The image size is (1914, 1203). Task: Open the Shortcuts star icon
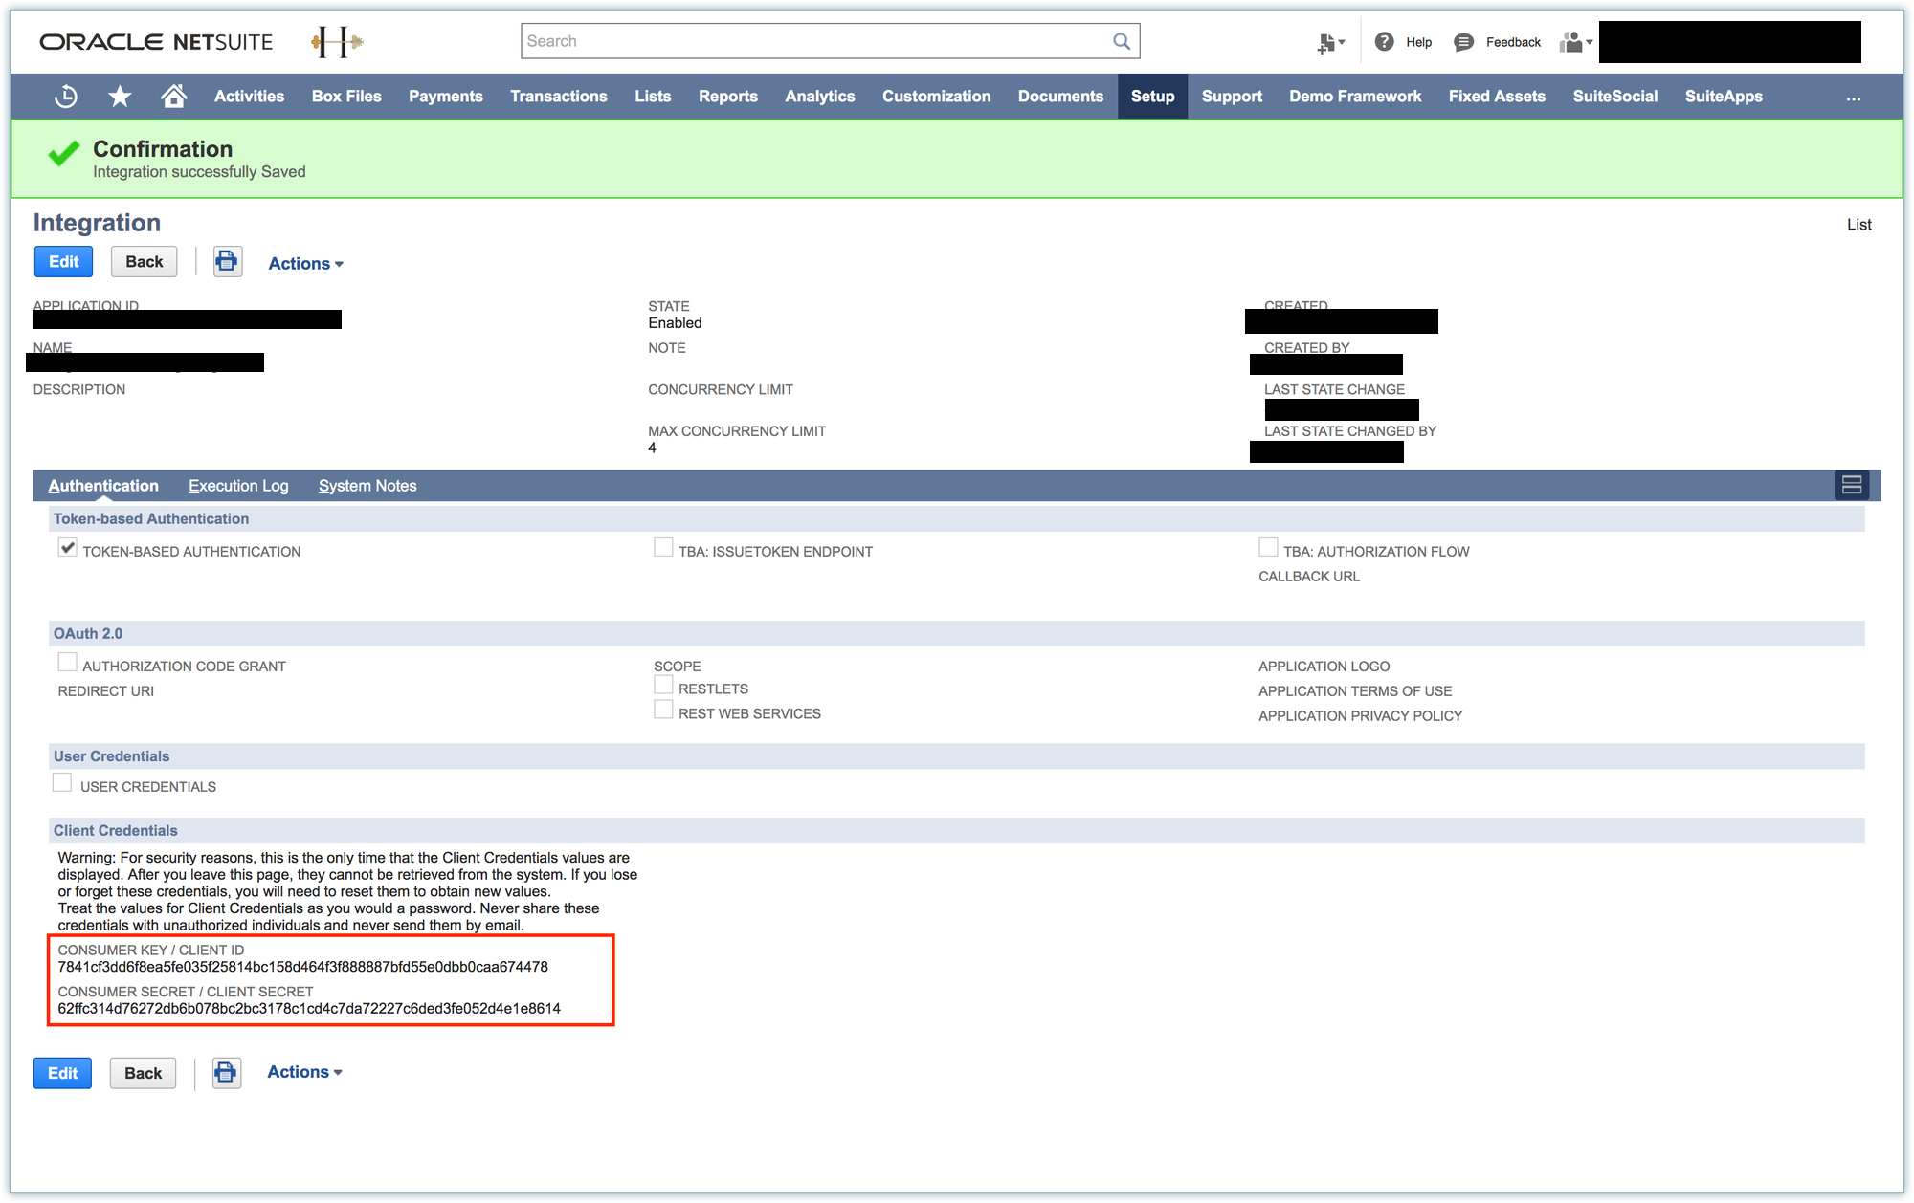tap(120, 97)
